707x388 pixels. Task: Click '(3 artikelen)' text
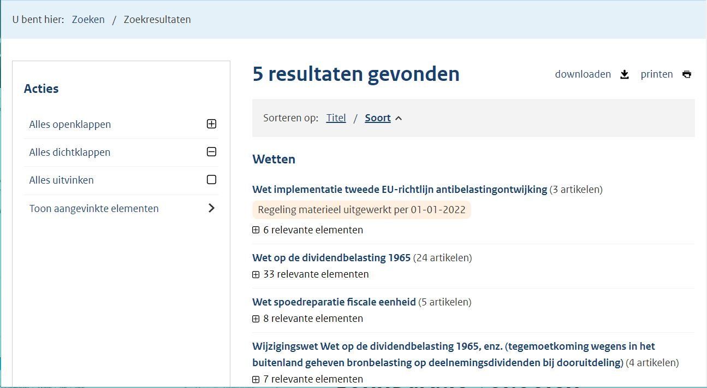click(576, 190)
